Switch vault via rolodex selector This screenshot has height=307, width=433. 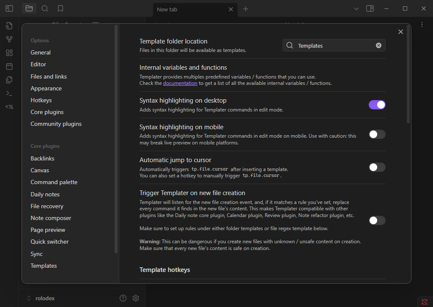[x=41, y=298]
